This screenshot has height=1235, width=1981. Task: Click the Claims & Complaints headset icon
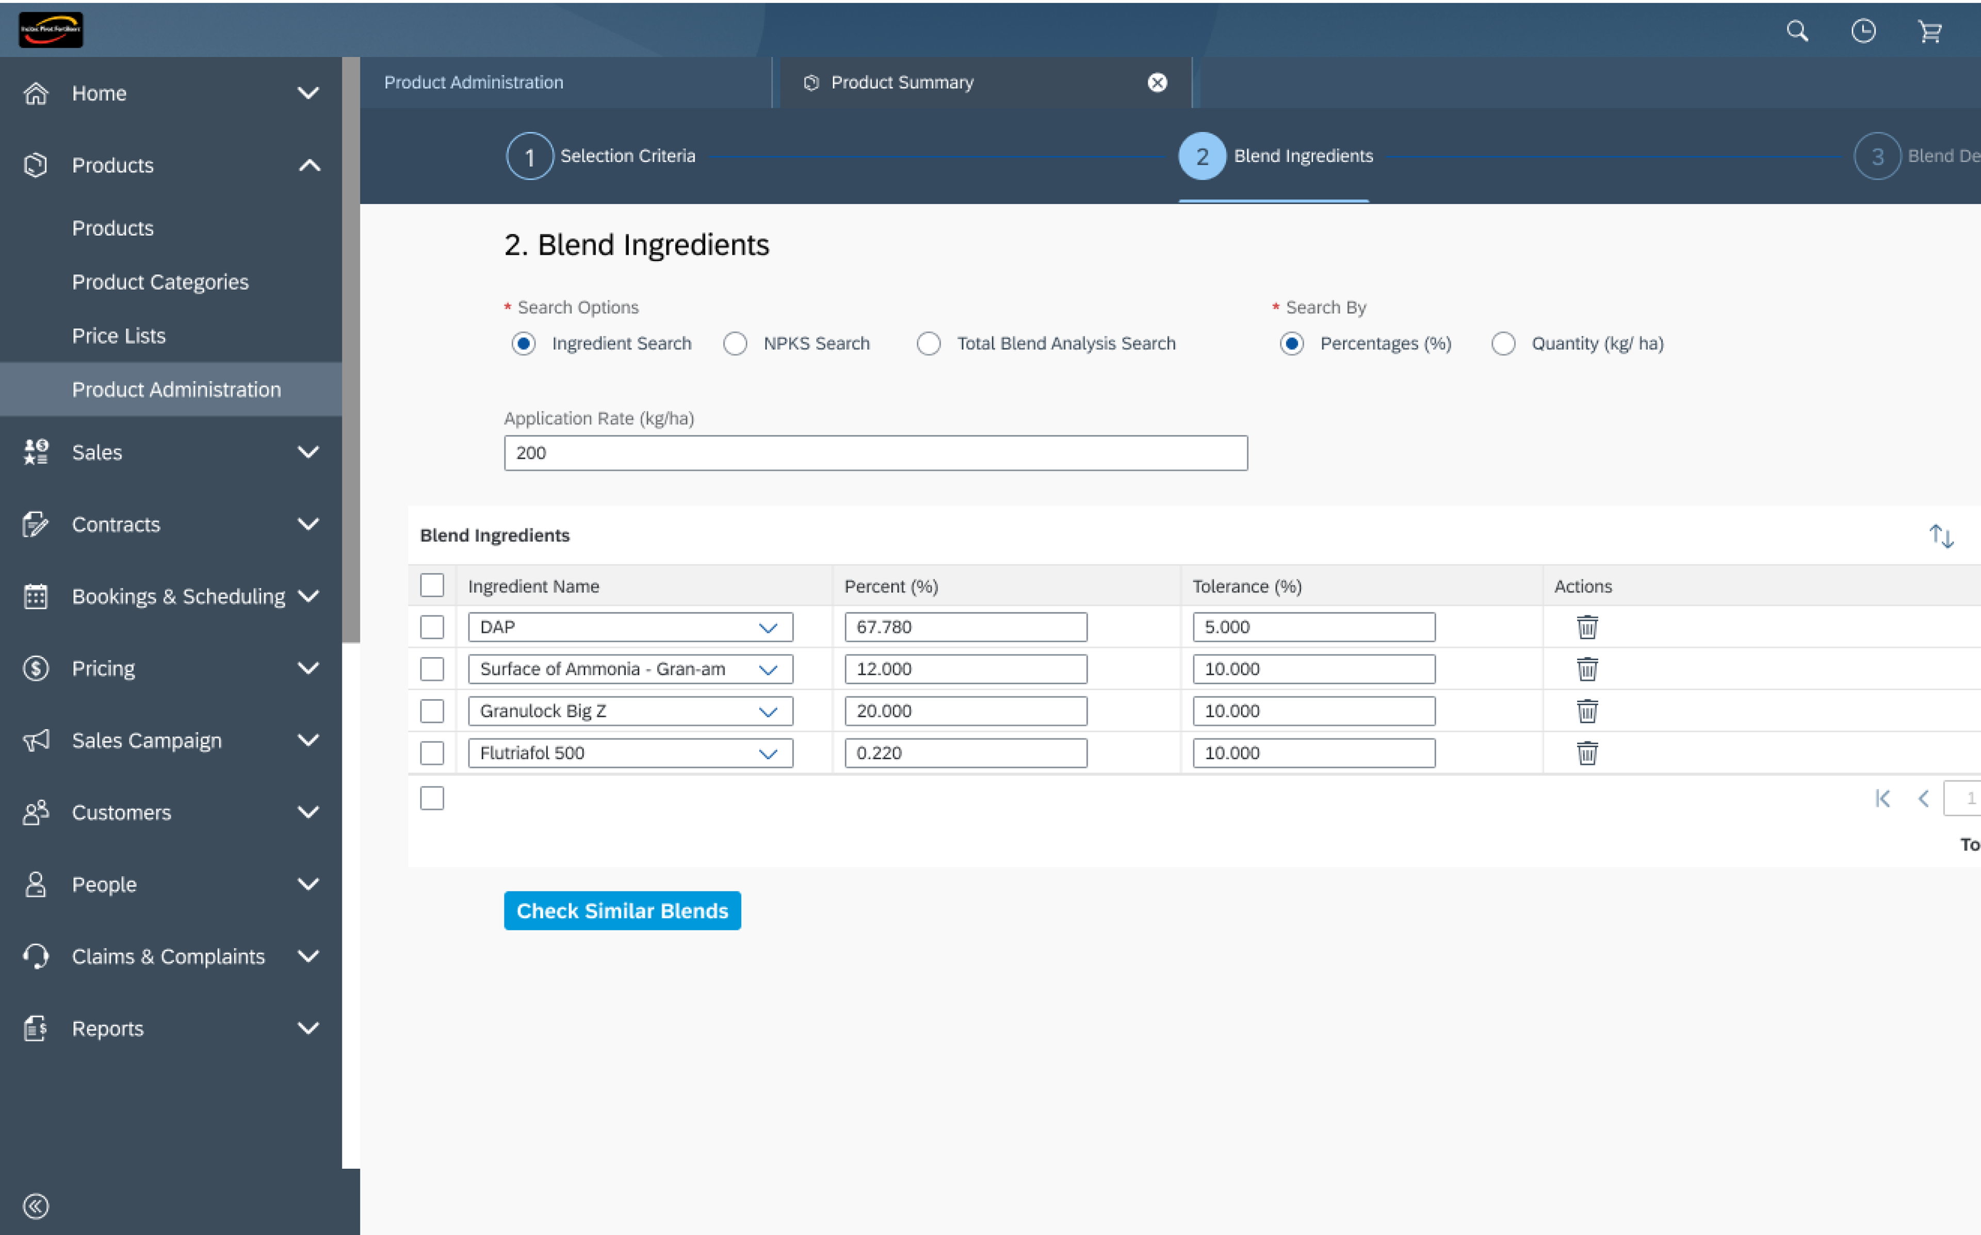click(36, 956)
